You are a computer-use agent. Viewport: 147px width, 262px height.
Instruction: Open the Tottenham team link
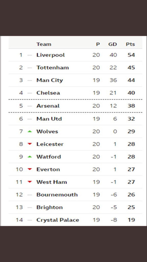(x=53, y=67)
